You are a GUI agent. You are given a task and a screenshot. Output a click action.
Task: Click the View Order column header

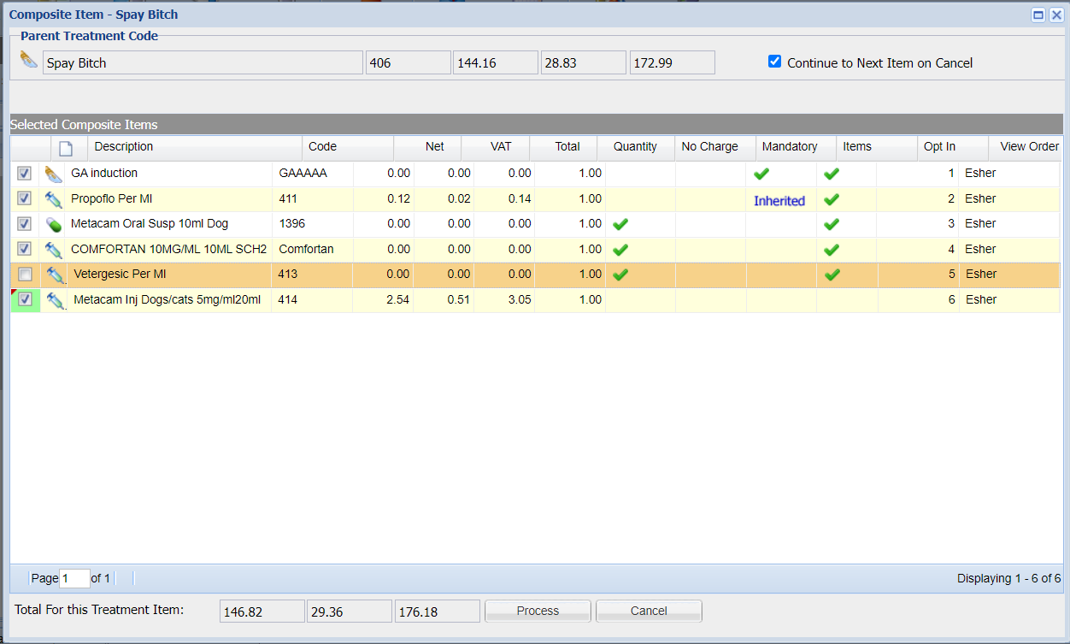1026,147
